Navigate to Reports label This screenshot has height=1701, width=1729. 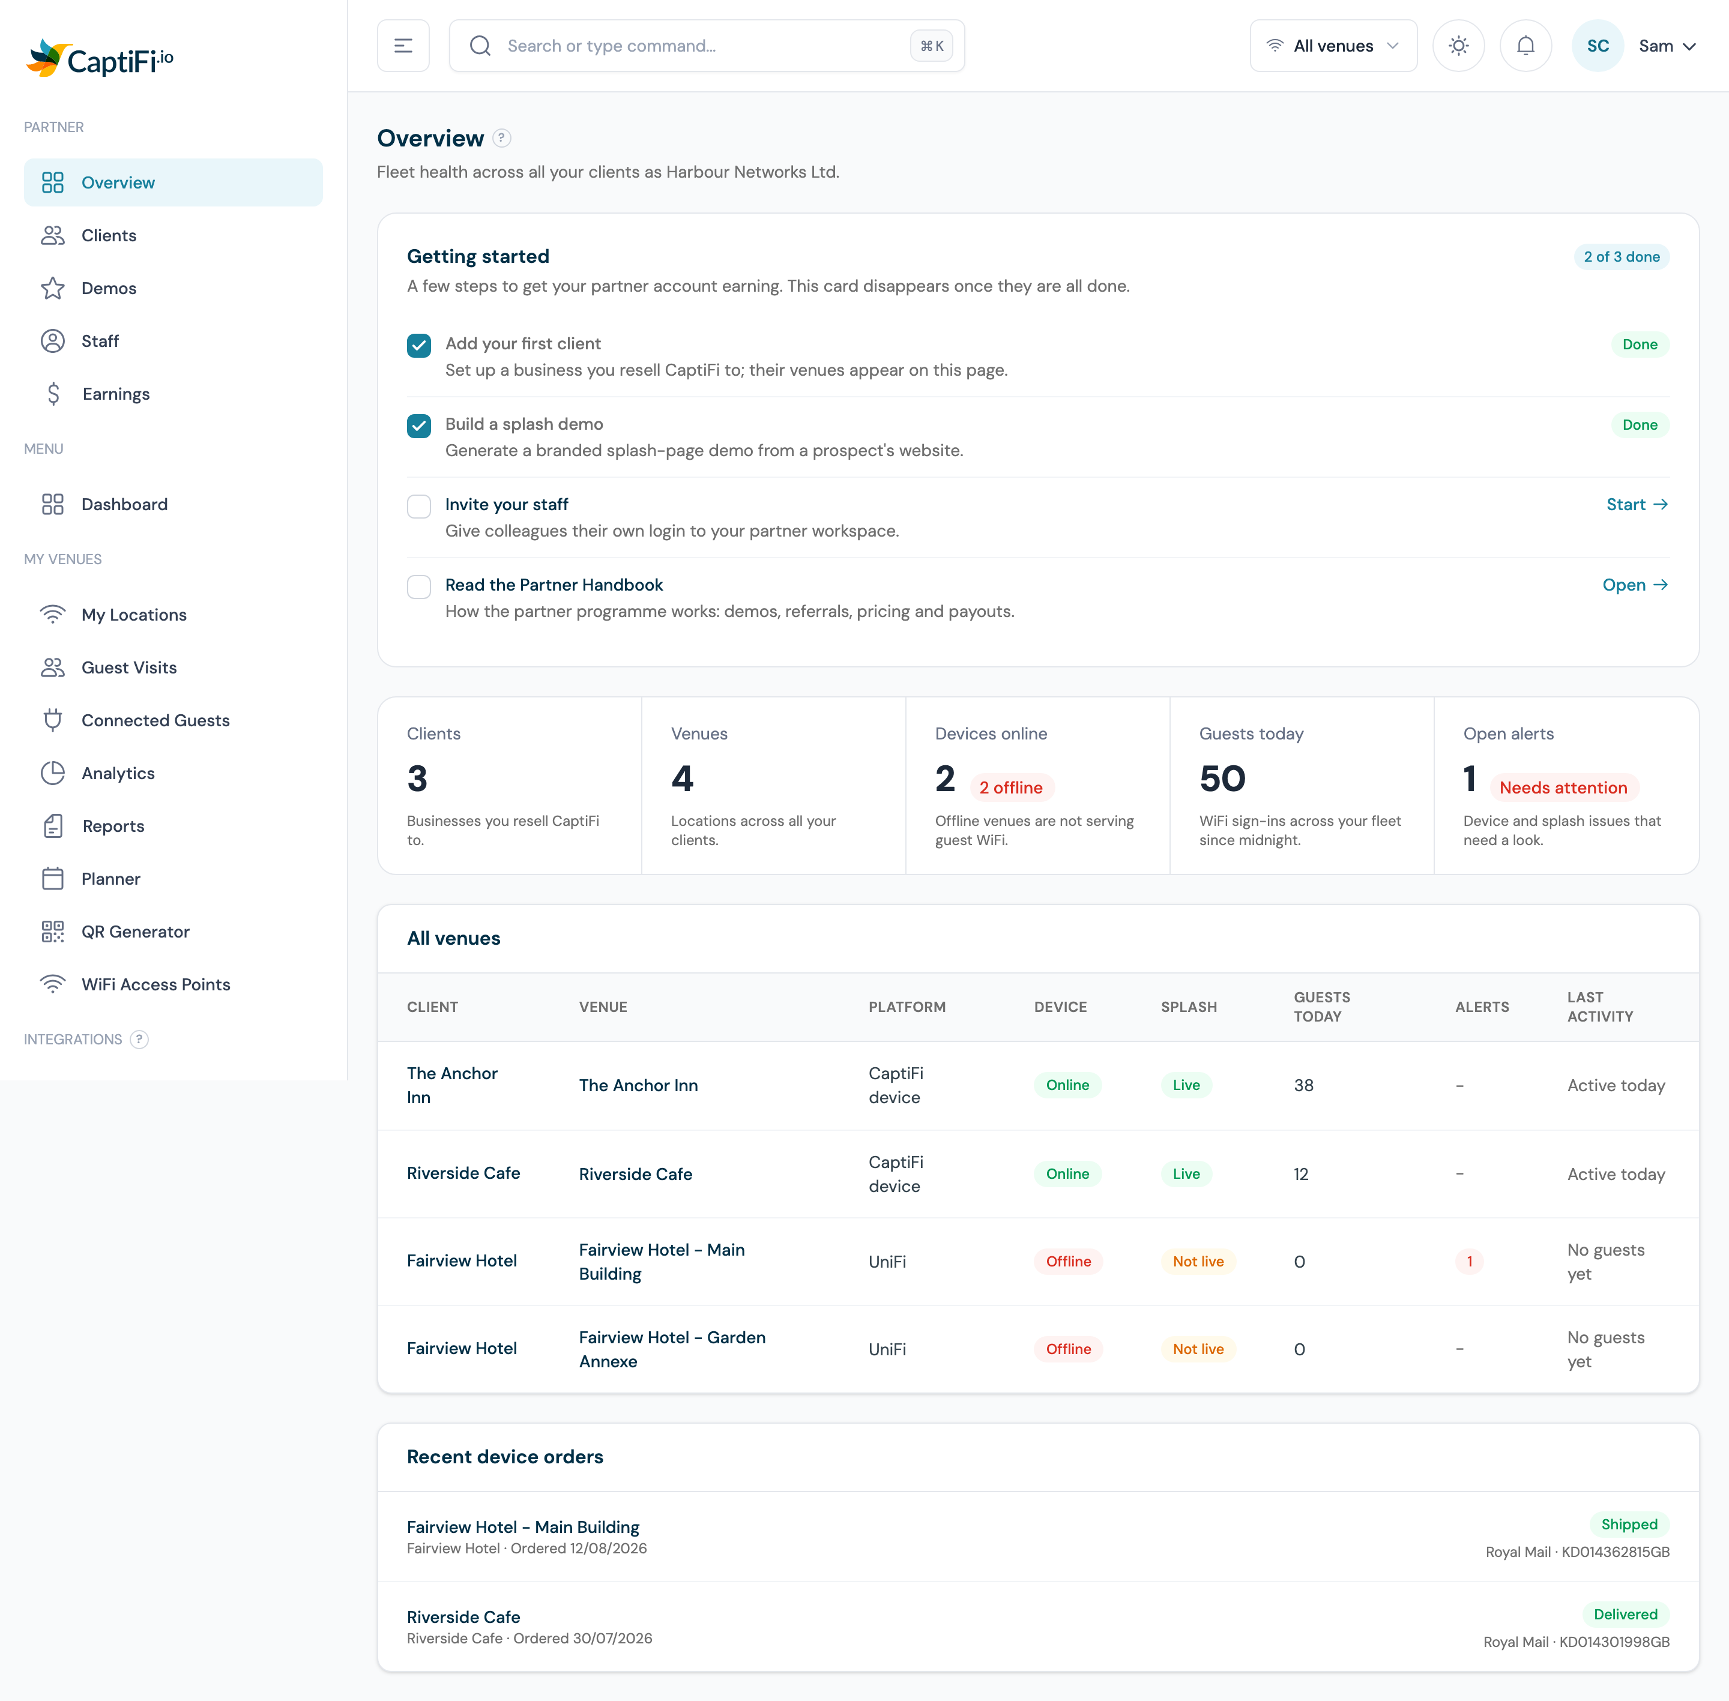click(x=113, y=825)
